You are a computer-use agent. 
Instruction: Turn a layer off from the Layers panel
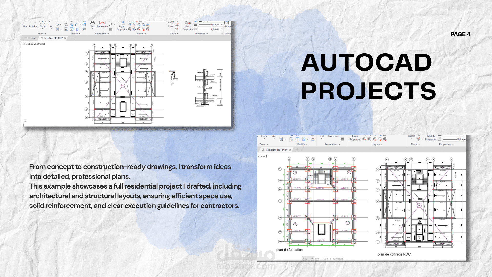tap(130, 29)
